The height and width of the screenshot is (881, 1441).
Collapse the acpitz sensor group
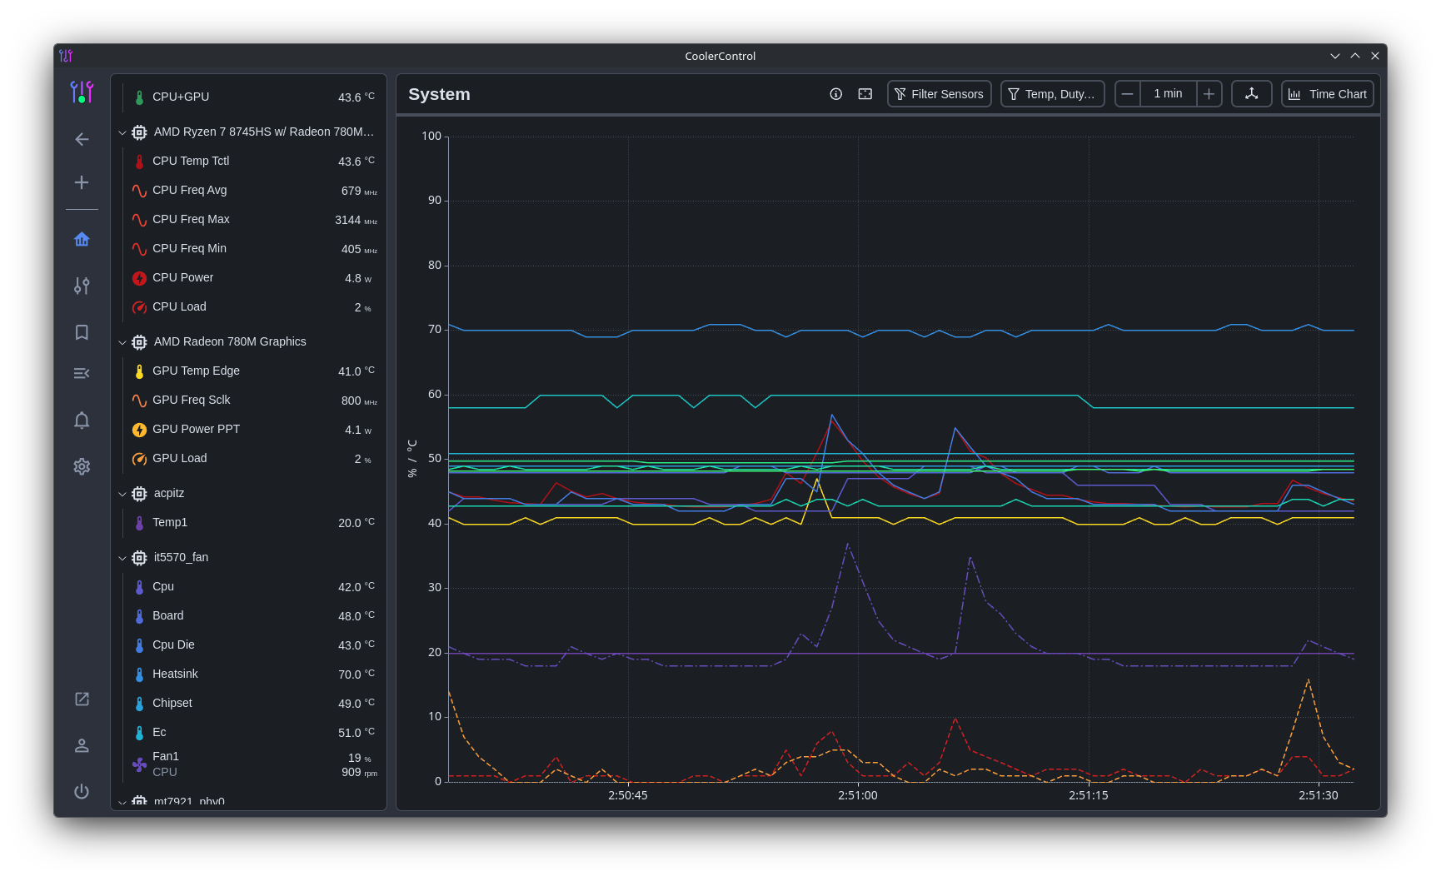[x=122, y=493]
